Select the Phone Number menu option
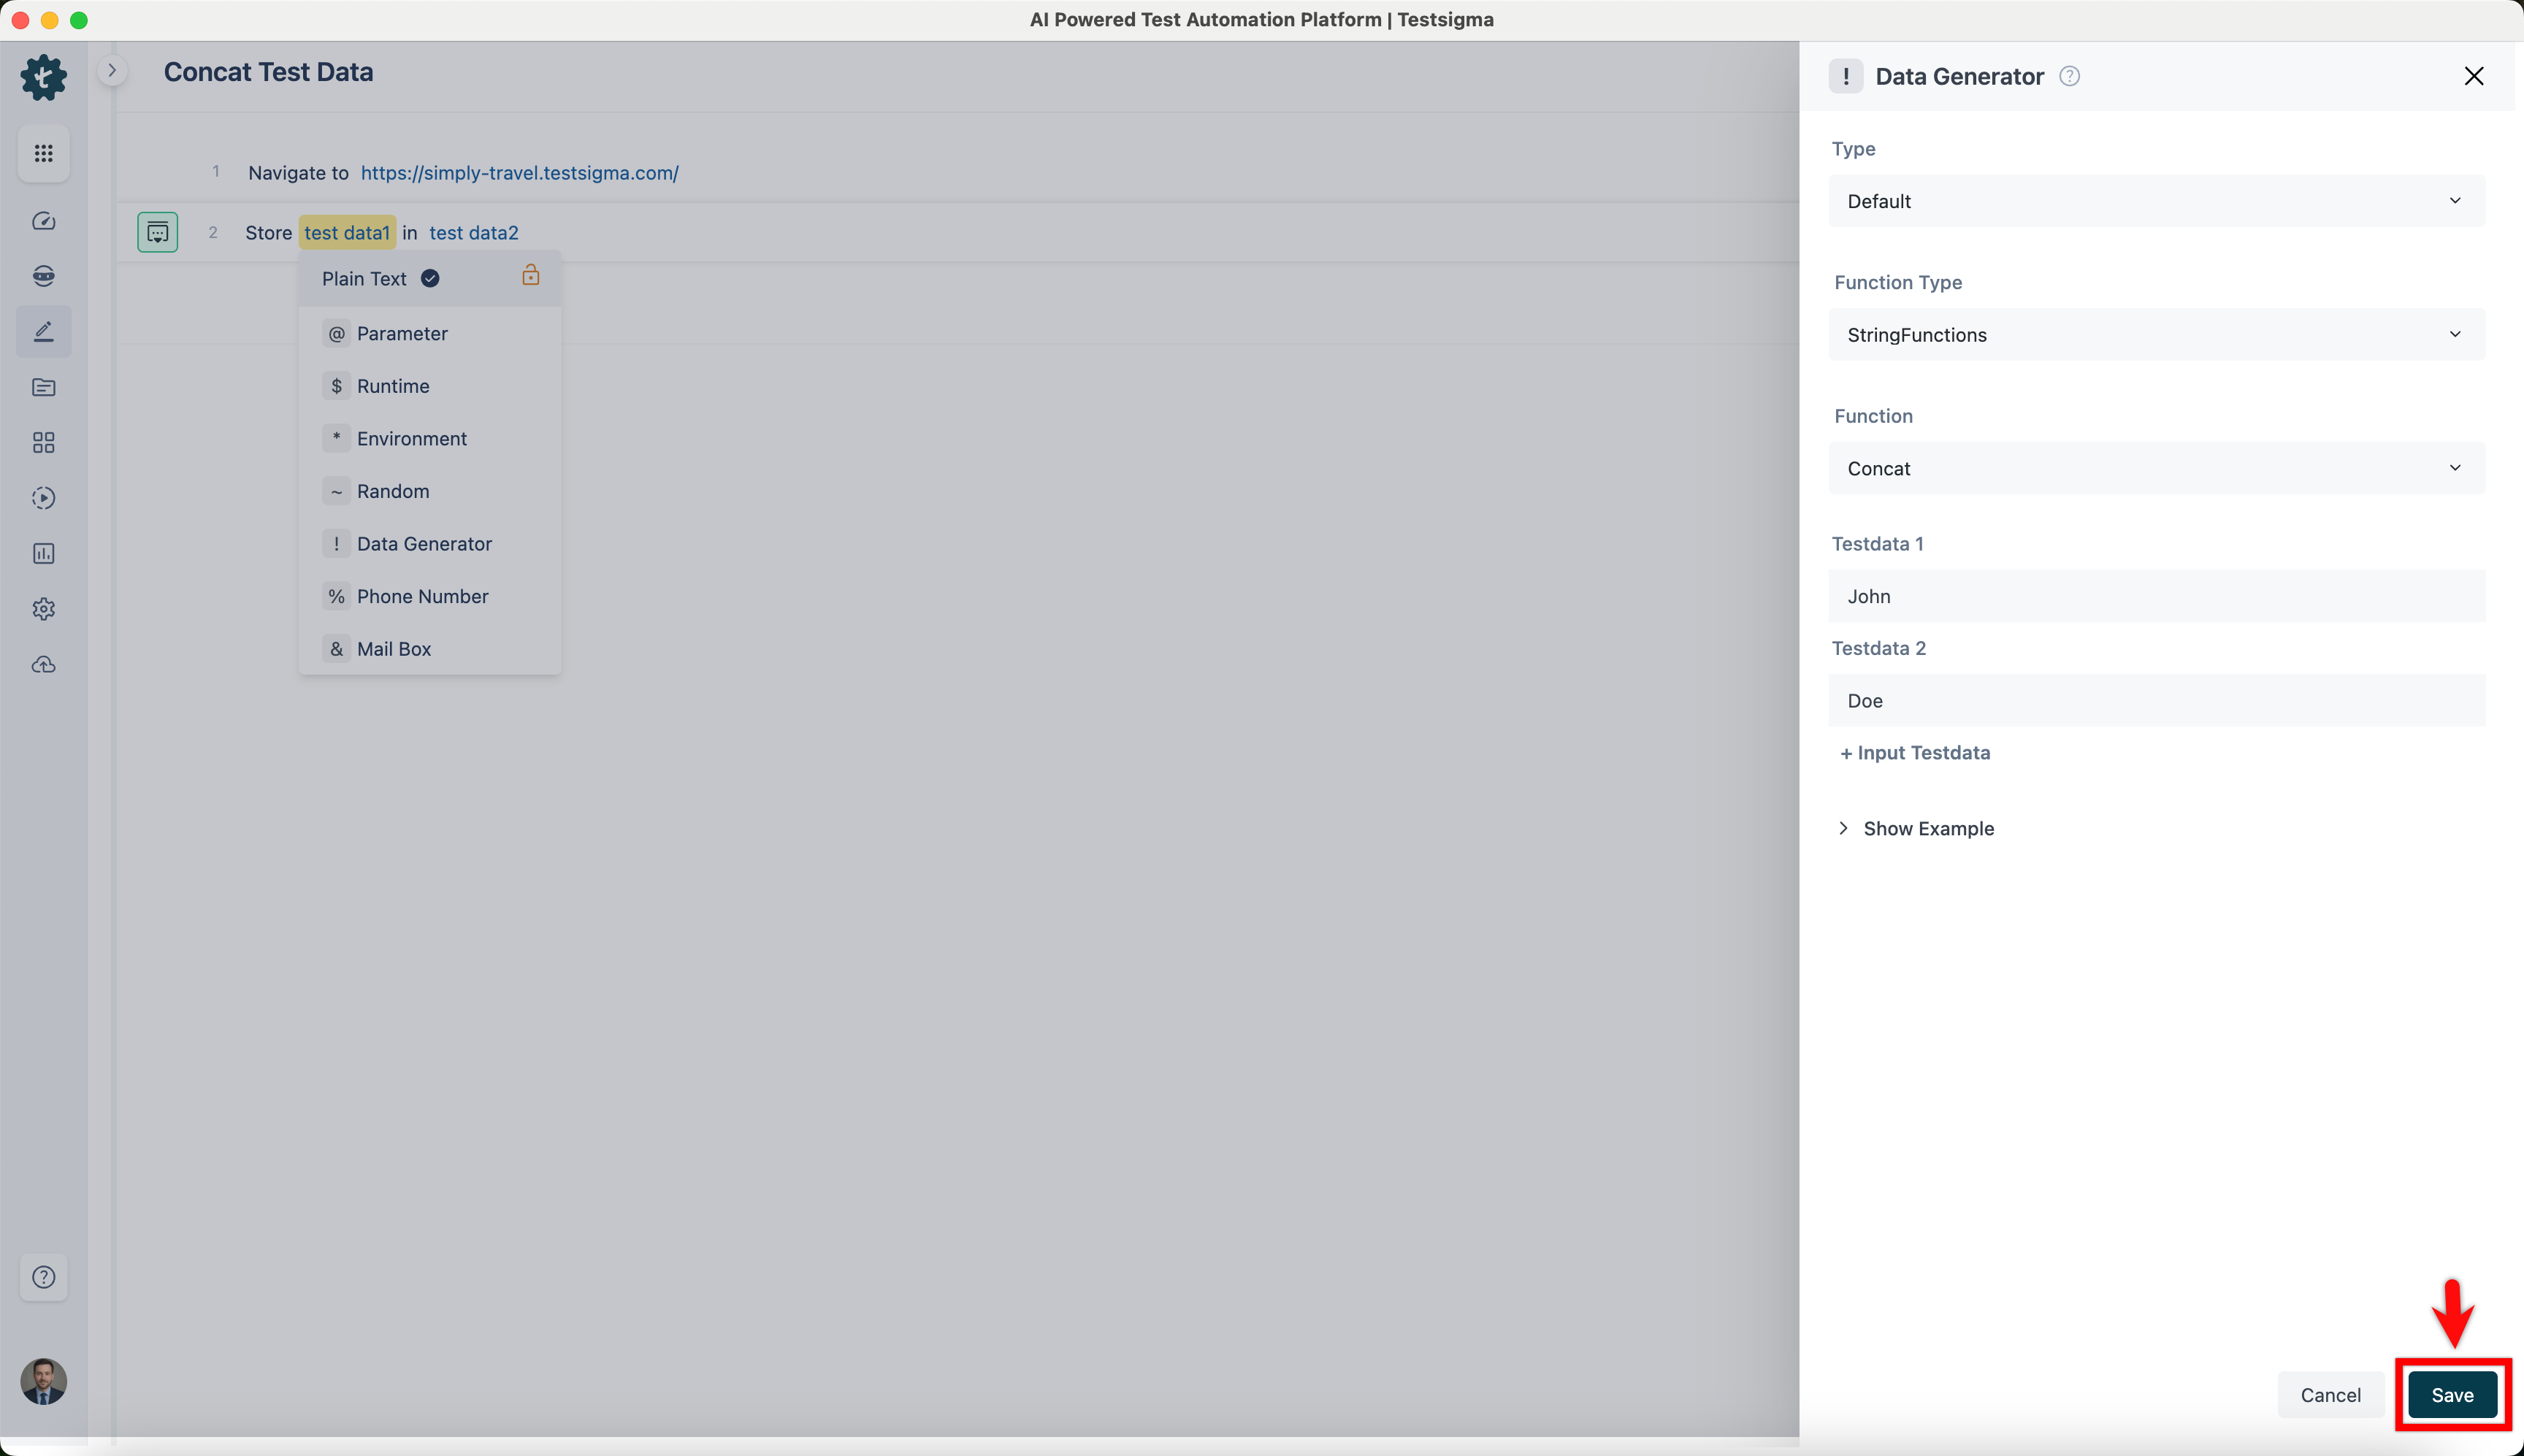The image size is (2524, 1456). tap(422, 596)
